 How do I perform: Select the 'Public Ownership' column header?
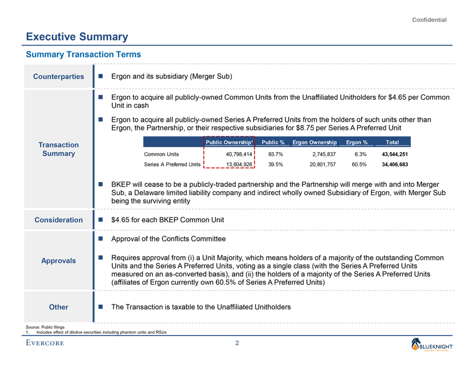pyautogui.click(x=228, y=142)
